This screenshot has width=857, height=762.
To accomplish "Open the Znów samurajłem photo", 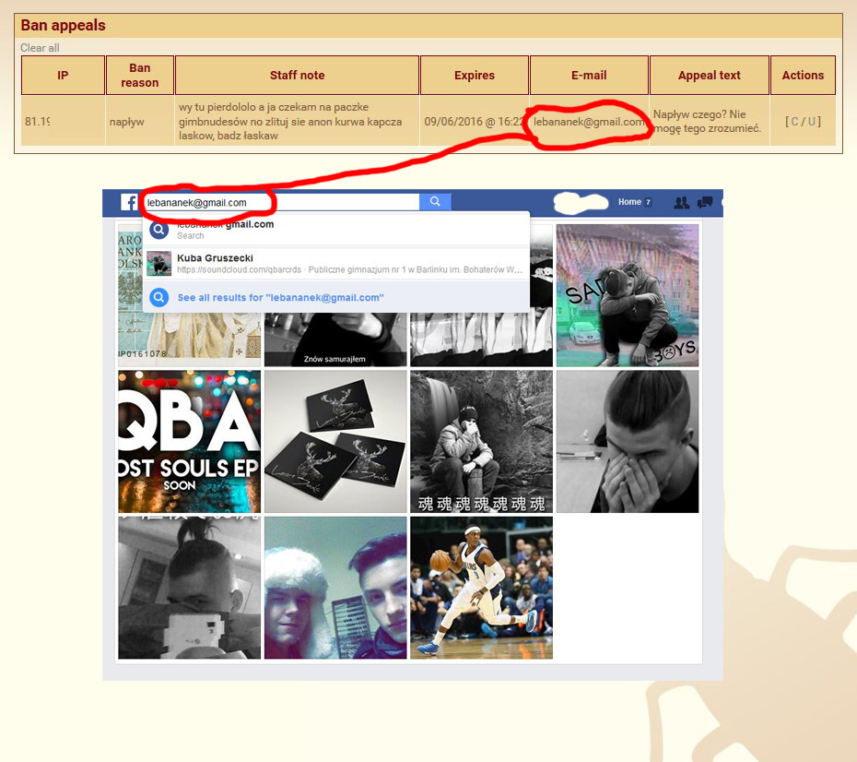I will point(335,339).
